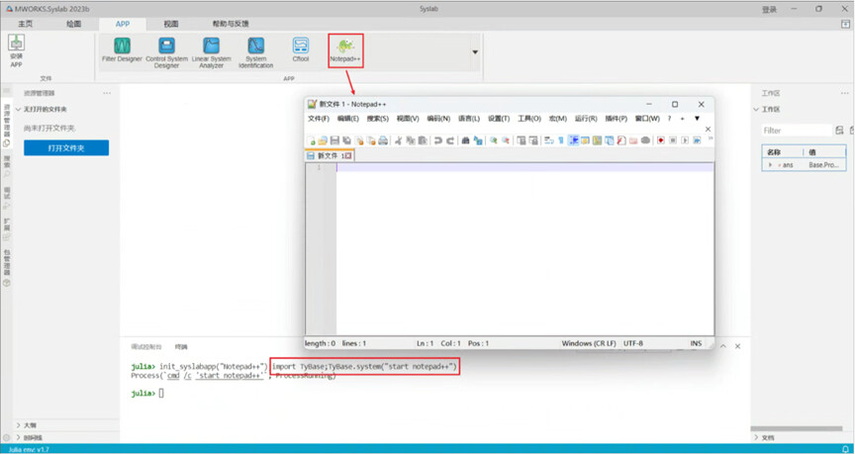This screenshot has height=454, width=855.
Task: Toggle word wrap icon in Notepad++ toolbar
Action: [x=548, y=140]
